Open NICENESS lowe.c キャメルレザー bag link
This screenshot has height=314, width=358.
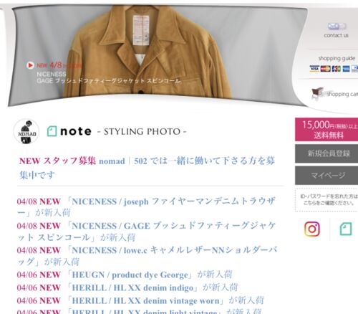click(146, 256)
